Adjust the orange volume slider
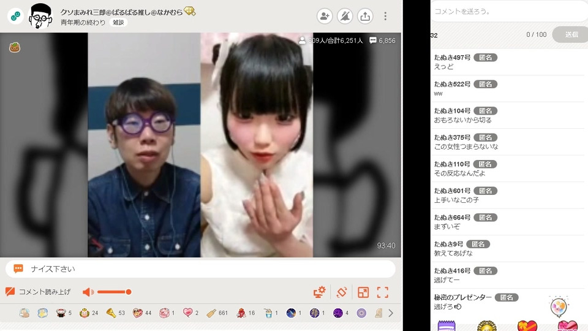 click(114, 292)
